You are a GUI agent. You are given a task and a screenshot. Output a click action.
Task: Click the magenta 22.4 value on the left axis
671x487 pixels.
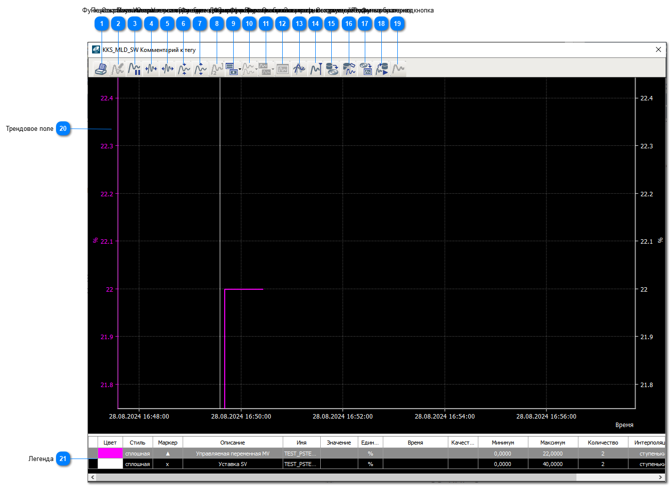tap(107, 98)
